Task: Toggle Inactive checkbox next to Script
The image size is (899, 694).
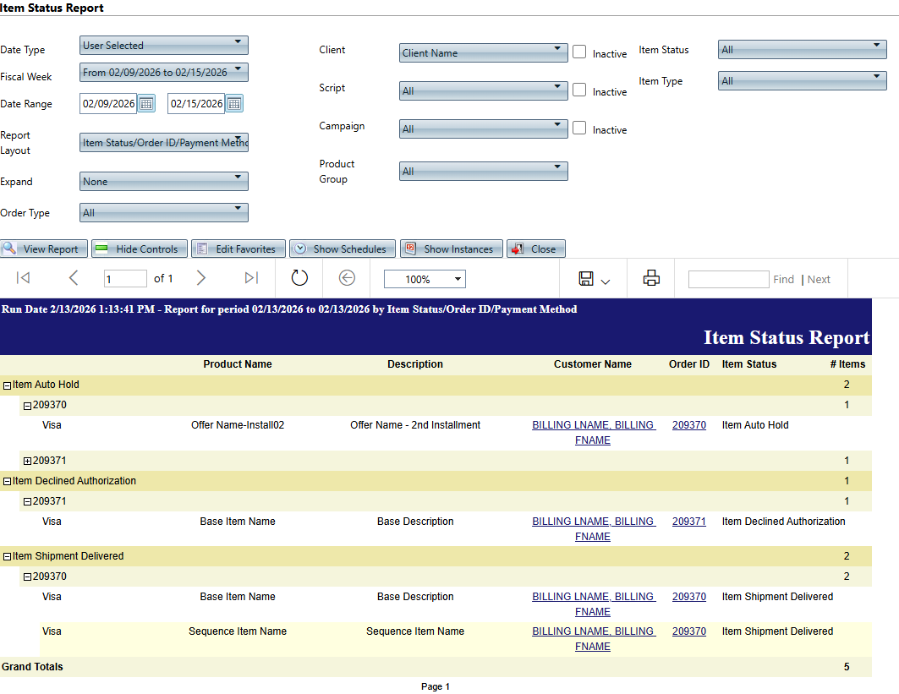Action: (x=579, y=90)
